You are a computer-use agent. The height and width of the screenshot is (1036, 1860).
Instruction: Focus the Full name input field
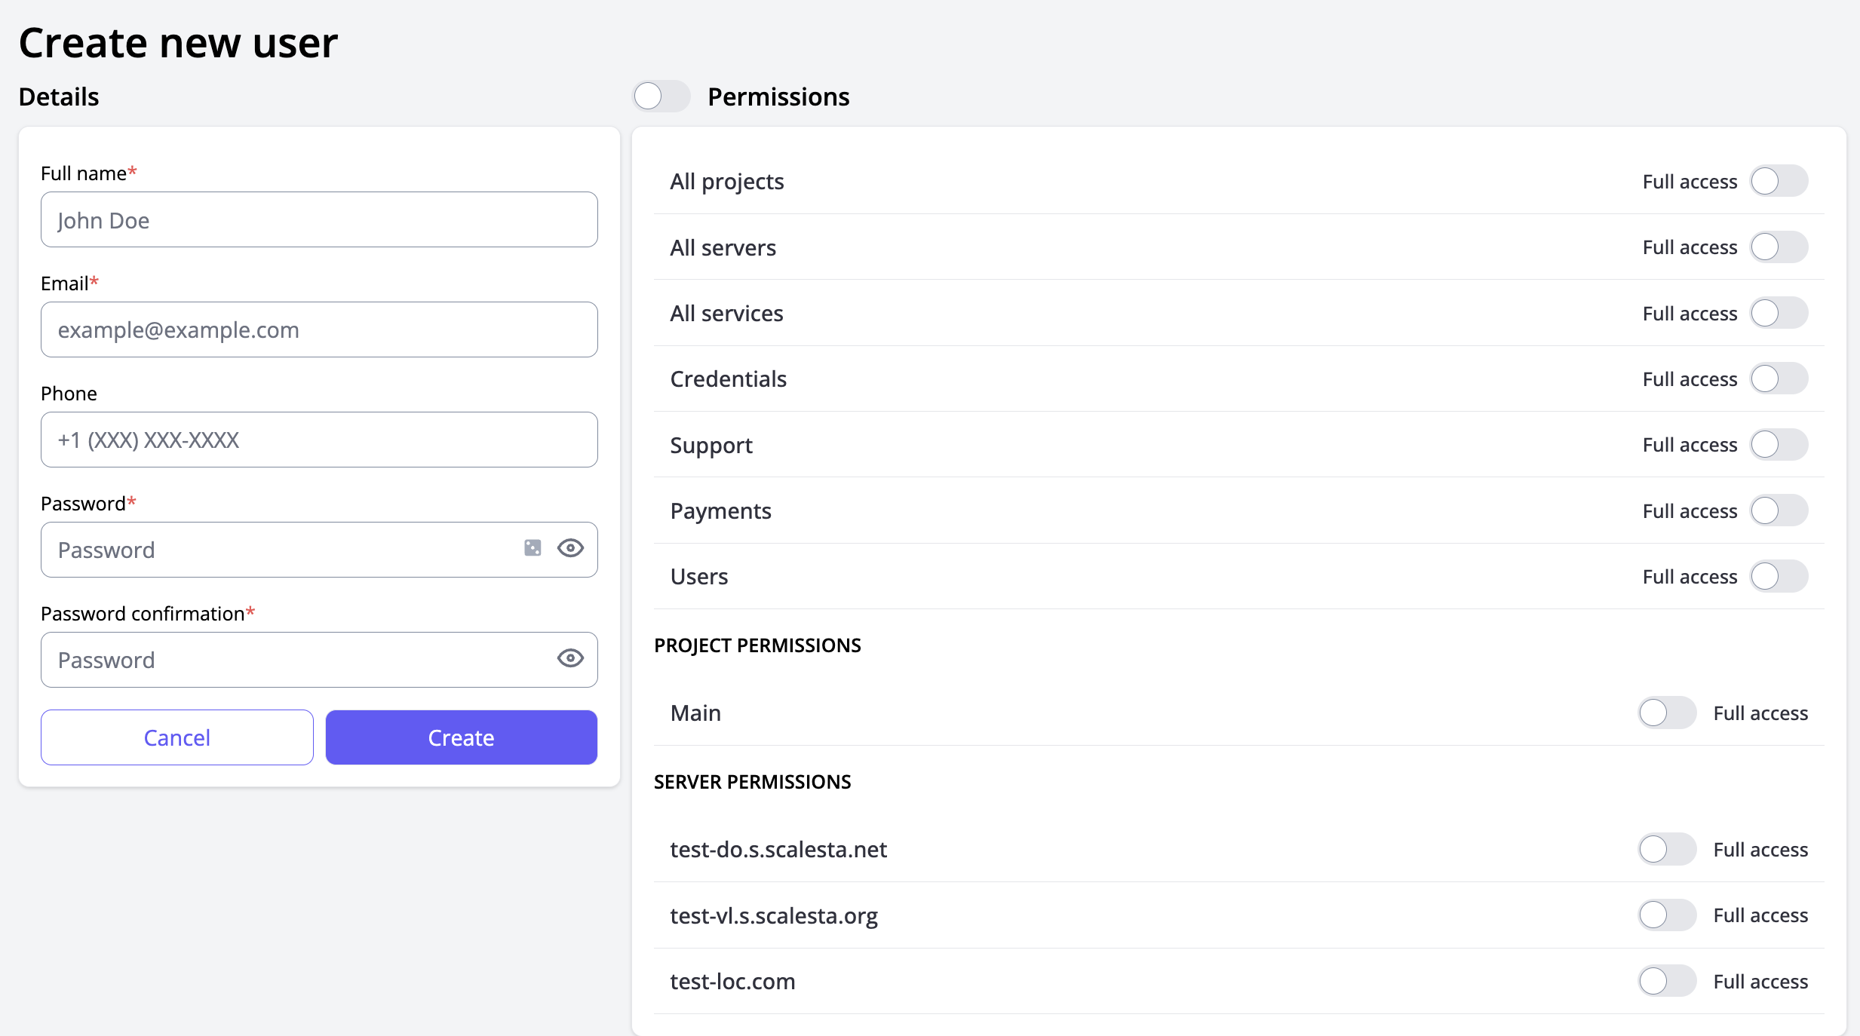click(x=319, y=219)
